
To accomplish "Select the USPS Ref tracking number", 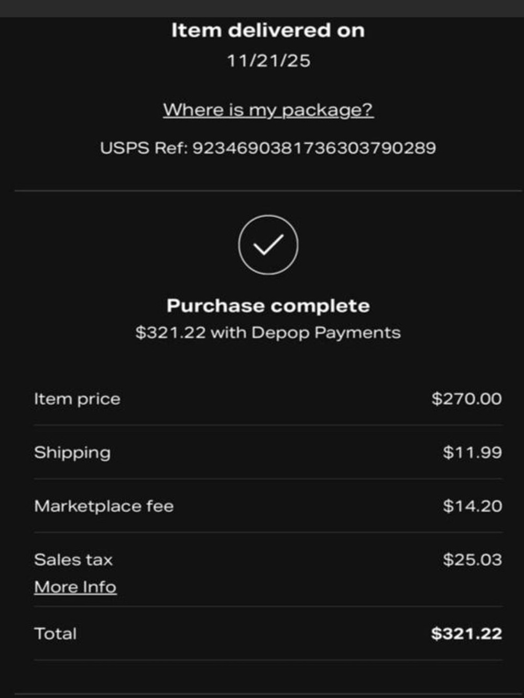I will 314,148.
